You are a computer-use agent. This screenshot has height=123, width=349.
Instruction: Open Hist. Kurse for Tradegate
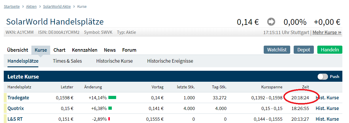click(327, 98)
